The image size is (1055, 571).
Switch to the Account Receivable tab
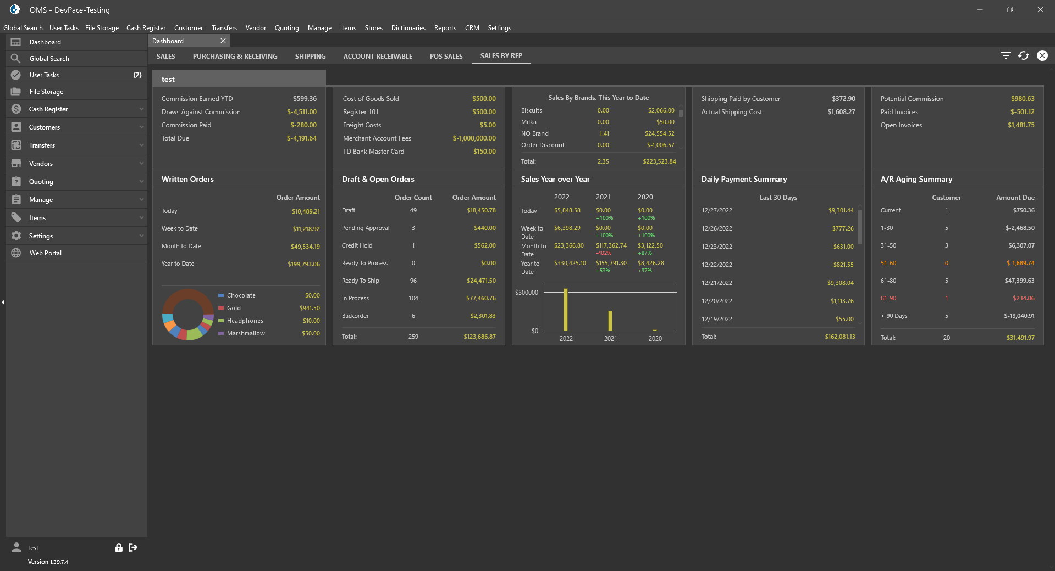coord(377,56)
